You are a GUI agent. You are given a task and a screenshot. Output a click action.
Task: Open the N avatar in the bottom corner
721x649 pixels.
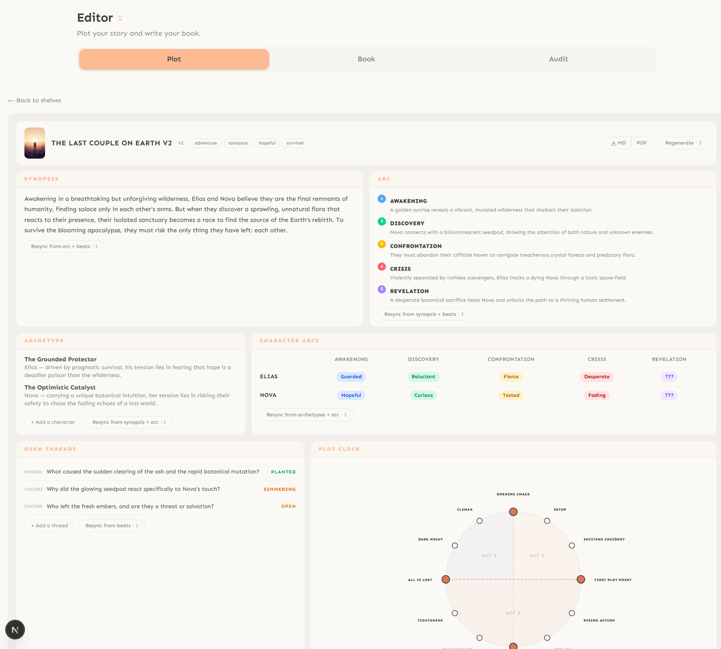pyautogui.click(x=15, y=629)
